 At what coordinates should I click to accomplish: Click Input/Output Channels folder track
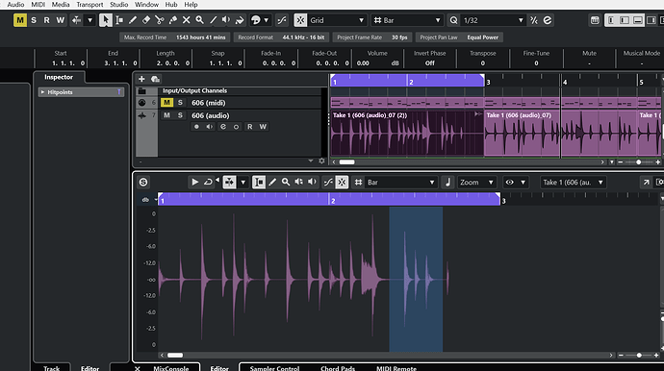[194, 90]
